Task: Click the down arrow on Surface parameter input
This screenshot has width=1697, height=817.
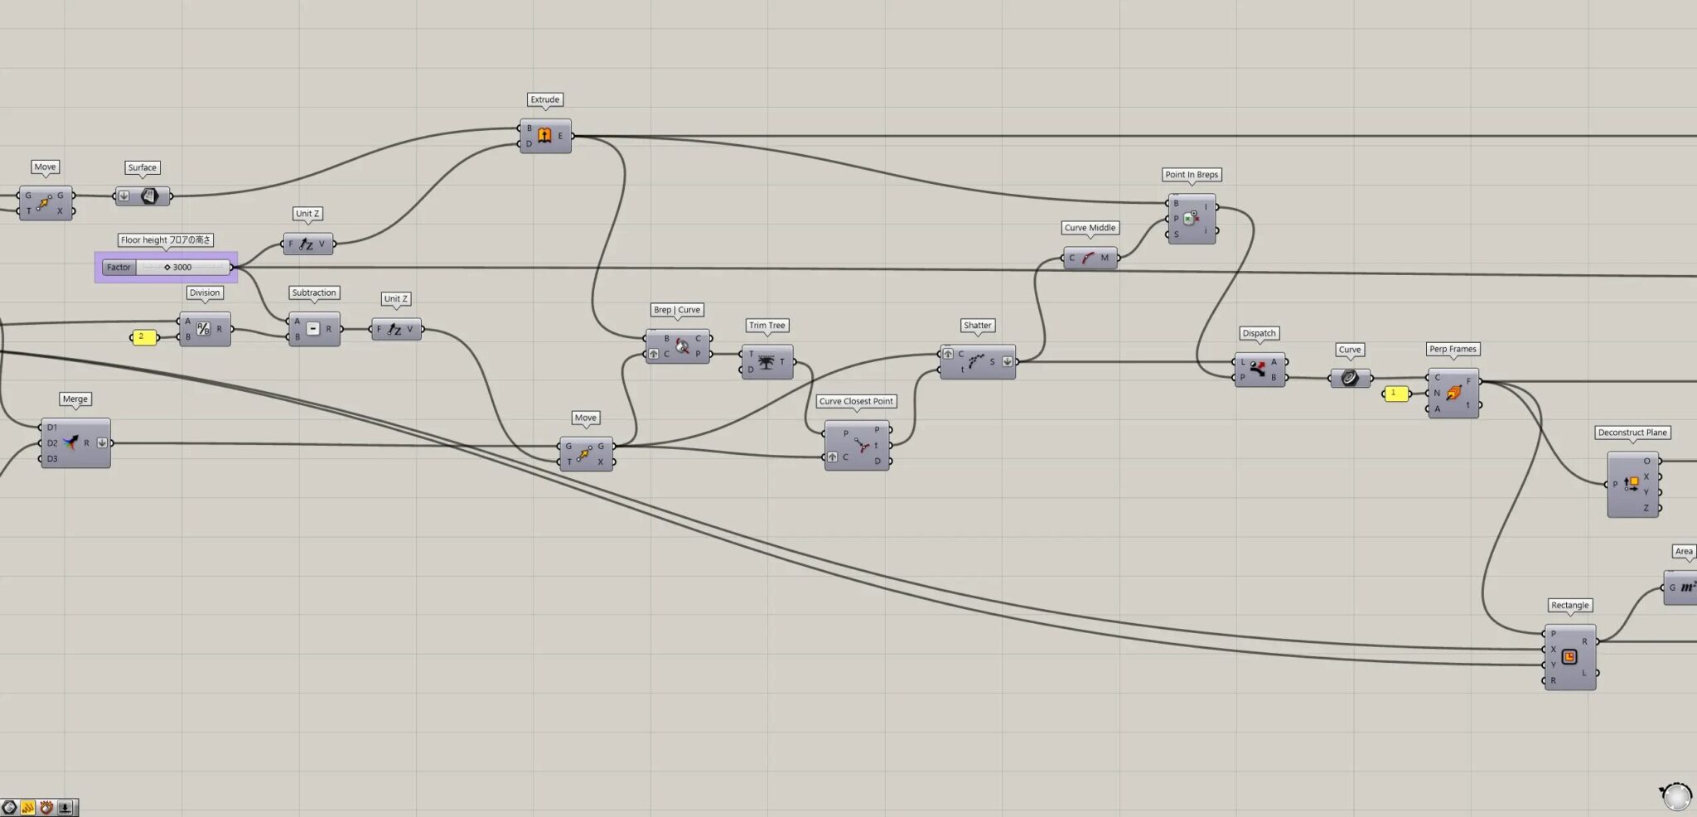Action: [x=123, y=196]
